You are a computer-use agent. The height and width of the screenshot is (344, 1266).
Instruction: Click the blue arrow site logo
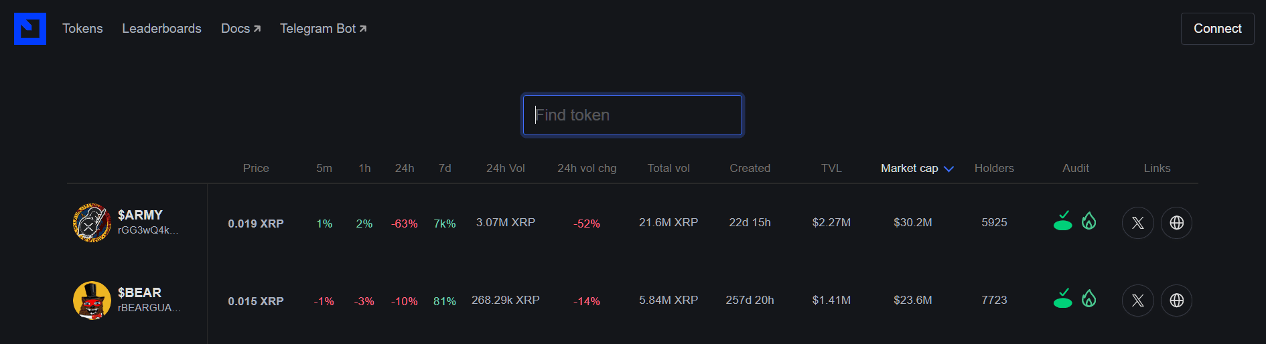(30, 29)
